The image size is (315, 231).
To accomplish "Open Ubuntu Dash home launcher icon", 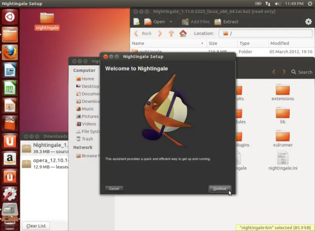I will tap(10, 17).
